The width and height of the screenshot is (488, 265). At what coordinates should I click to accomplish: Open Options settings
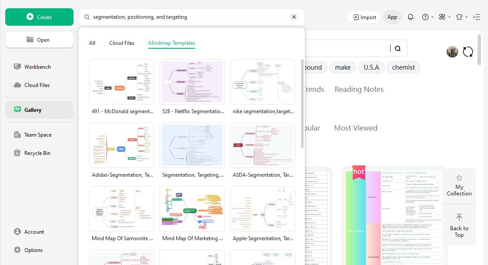coord(39,250)
